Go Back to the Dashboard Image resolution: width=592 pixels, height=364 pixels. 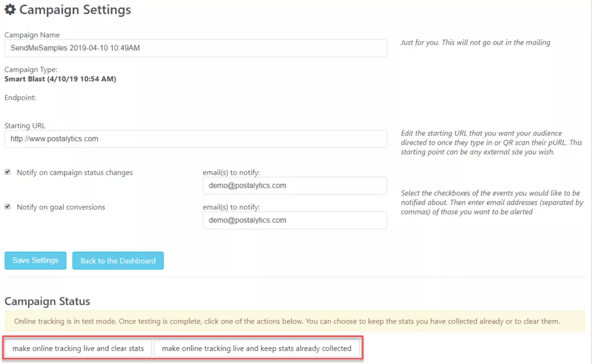[x=118, y=260]
